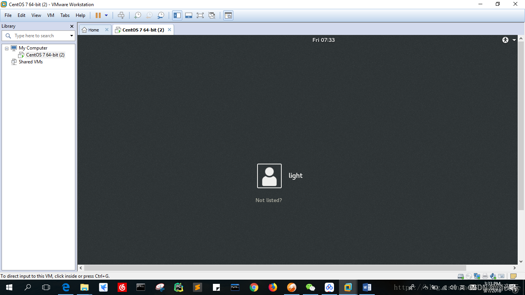The height and width of the screenshot is (295, 525).
Task: Open the Help menu
Action: (80, 15)
